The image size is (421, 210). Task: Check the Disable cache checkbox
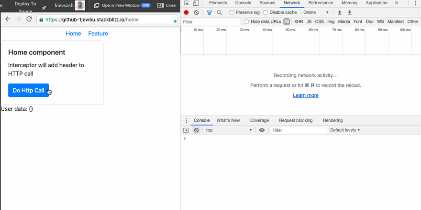tap(265, 12)
